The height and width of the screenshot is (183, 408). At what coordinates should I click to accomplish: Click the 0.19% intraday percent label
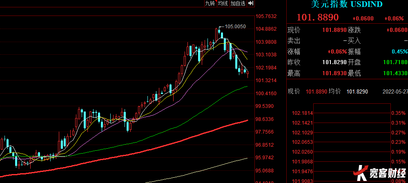(398, 152)
